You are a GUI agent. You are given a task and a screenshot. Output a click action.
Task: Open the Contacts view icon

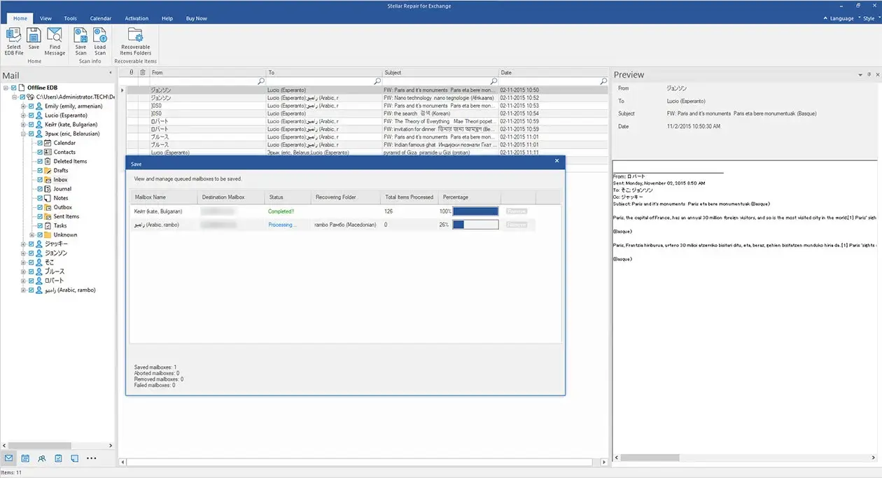pyautogui.click(x=41, y=458)
